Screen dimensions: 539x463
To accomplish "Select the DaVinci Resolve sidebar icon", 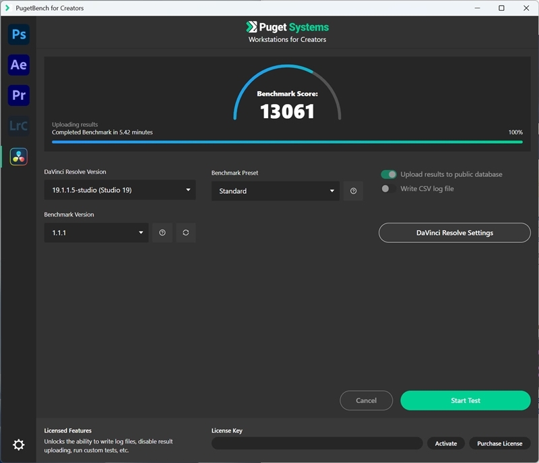I will click(18, 157).
